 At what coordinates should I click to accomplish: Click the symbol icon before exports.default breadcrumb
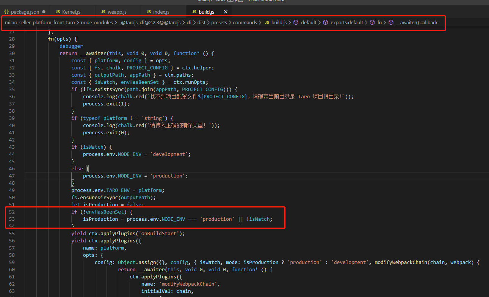coord(326,22)
